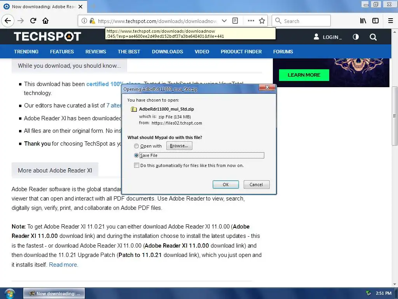Click the TechSpot logo
Screen dimensions: 398x299
[x=47, y=36]
